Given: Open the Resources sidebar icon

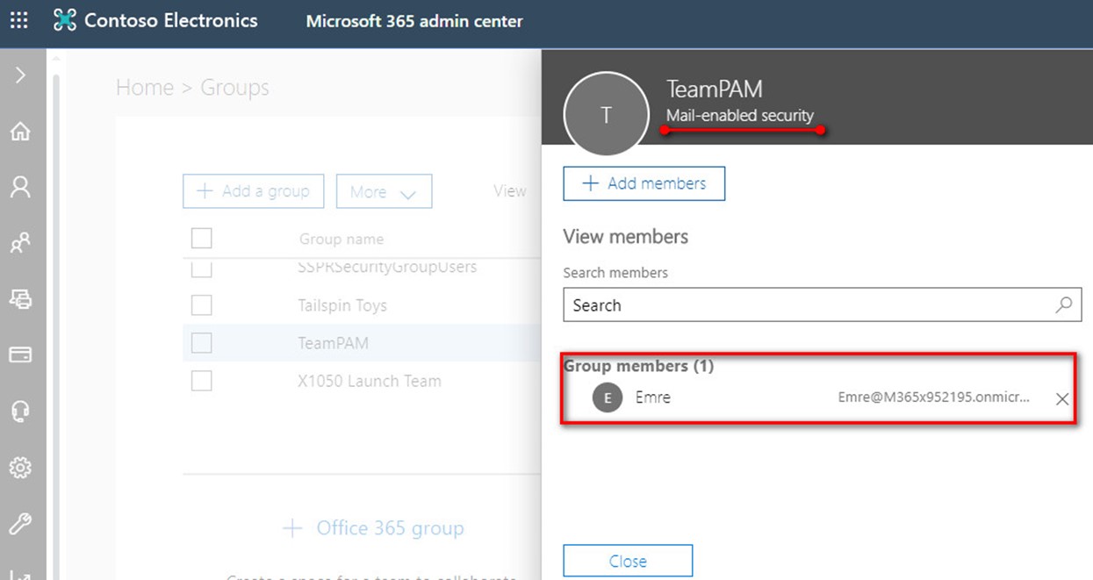Looking at the screenshot, I should coord(20,299).
